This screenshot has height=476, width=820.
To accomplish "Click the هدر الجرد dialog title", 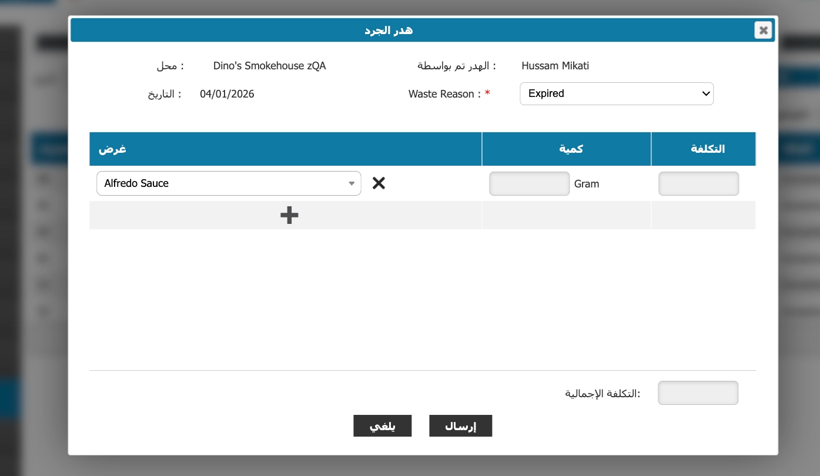I will click(389, 30).
